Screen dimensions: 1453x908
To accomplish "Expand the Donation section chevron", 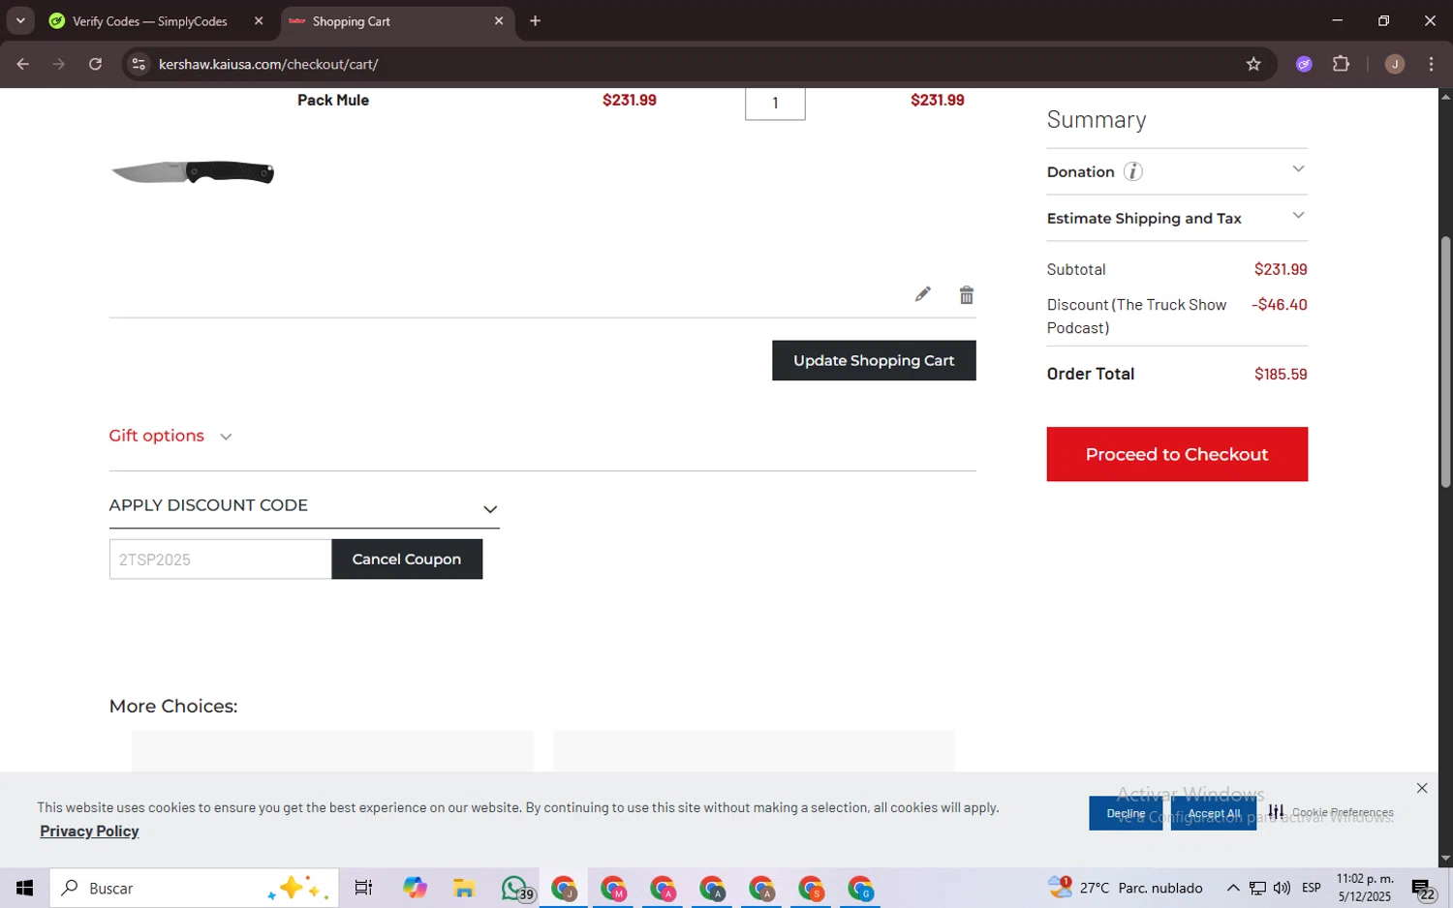I will click(1298, 169).
